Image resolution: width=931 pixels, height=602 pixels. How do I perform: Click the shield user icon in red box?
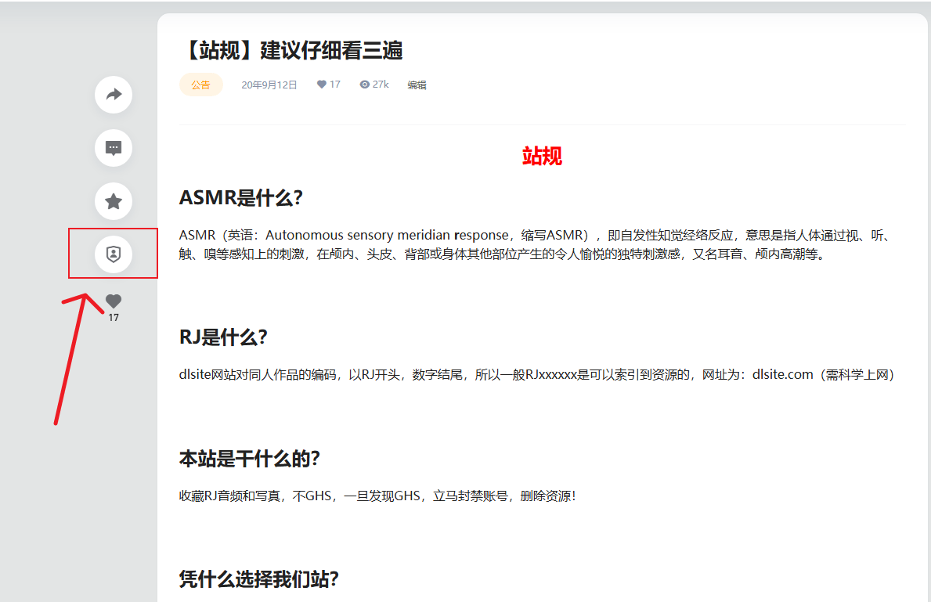click(114, 254)
